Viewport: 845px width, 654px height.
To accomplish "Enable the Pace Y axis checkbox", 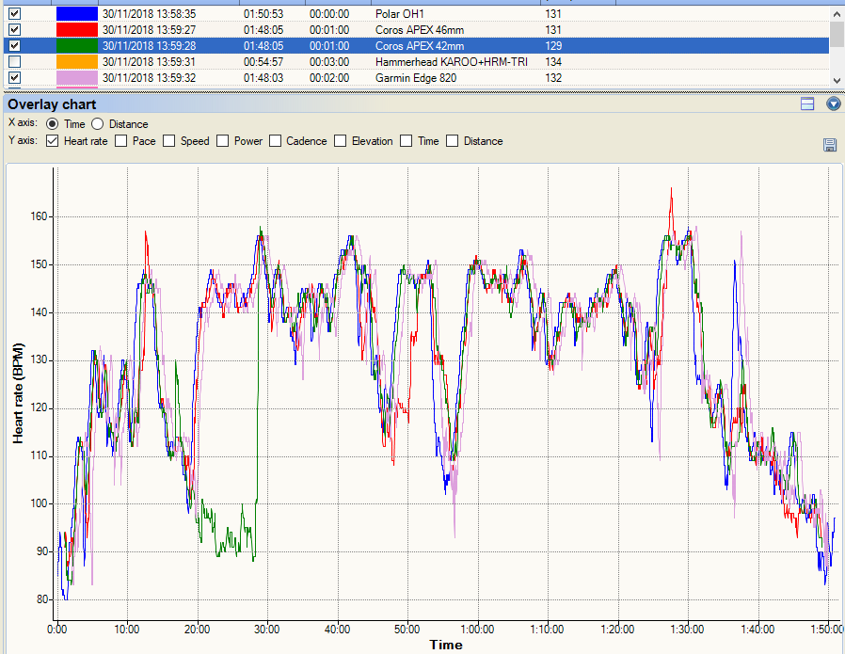I will tap(121, 141).
